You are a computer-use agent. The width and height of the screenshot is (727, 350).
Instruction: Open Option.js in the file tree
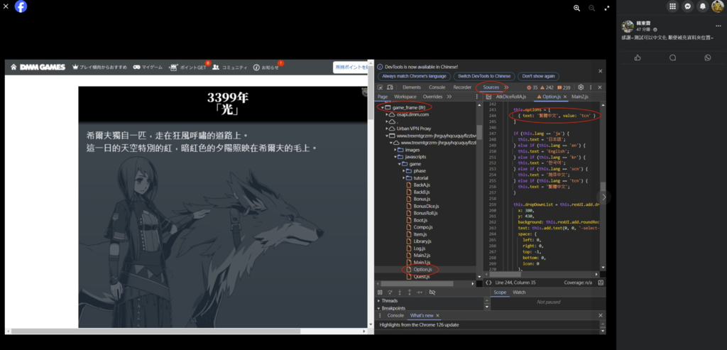click(422, 269)
